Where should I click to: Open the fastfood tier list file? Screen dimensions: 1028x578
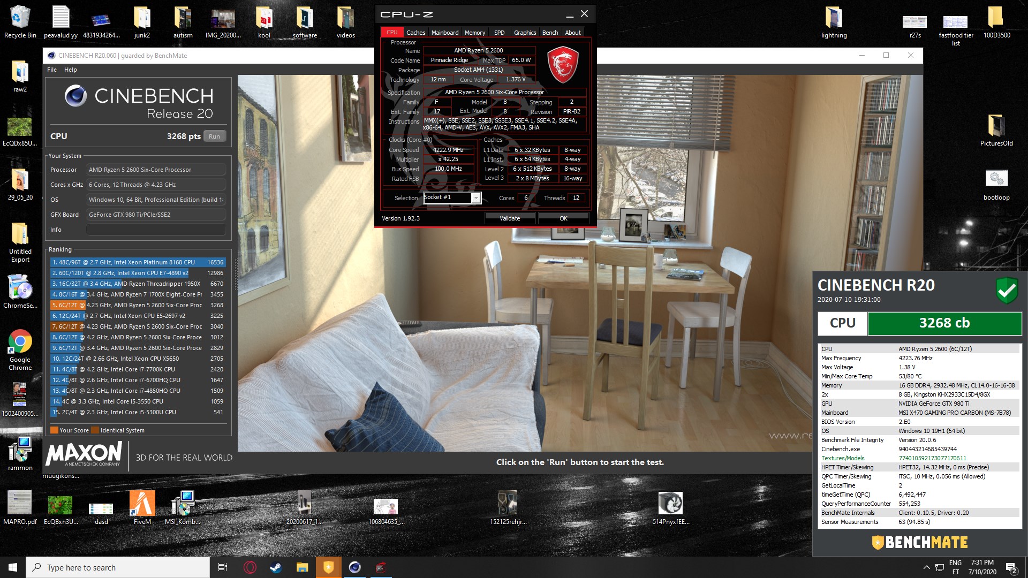[956, 29]
